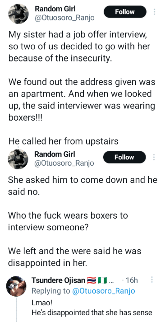Screen dimensions: 165x331
Task: Expand the three-dot menu on Tsundere Ojisan's reply
Action: pyautogui.click(x=152, y=280)
